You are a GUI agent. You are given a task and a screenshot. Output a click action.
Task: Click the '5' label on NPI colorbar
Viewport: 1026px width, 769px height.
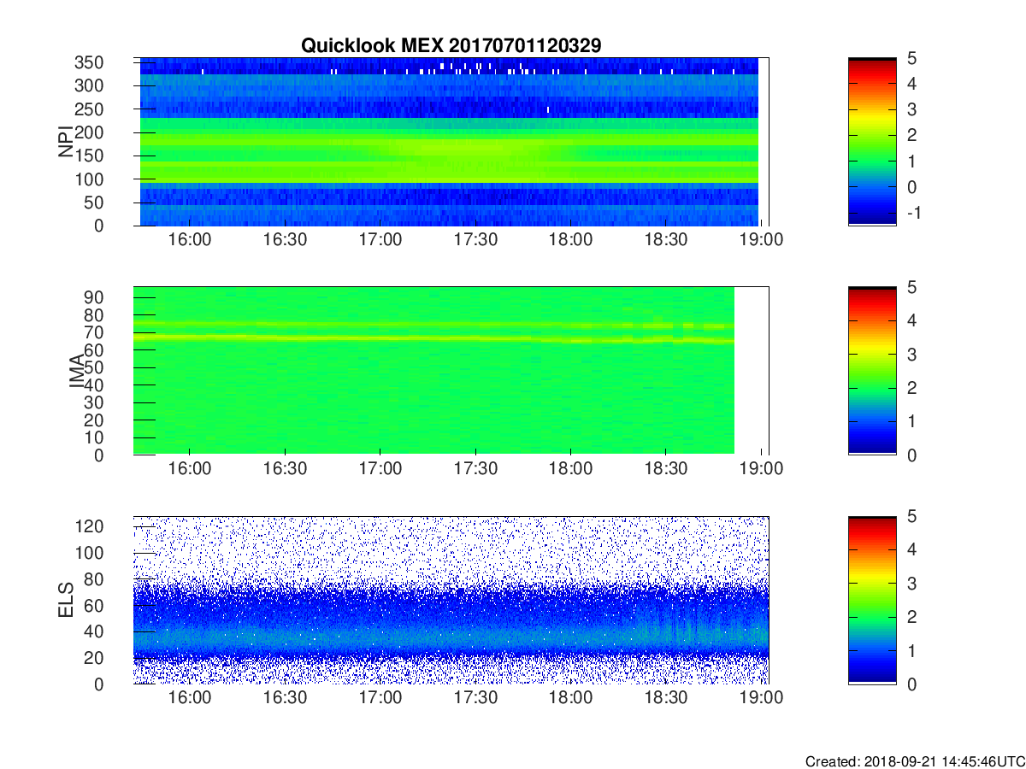coord(911,58)
